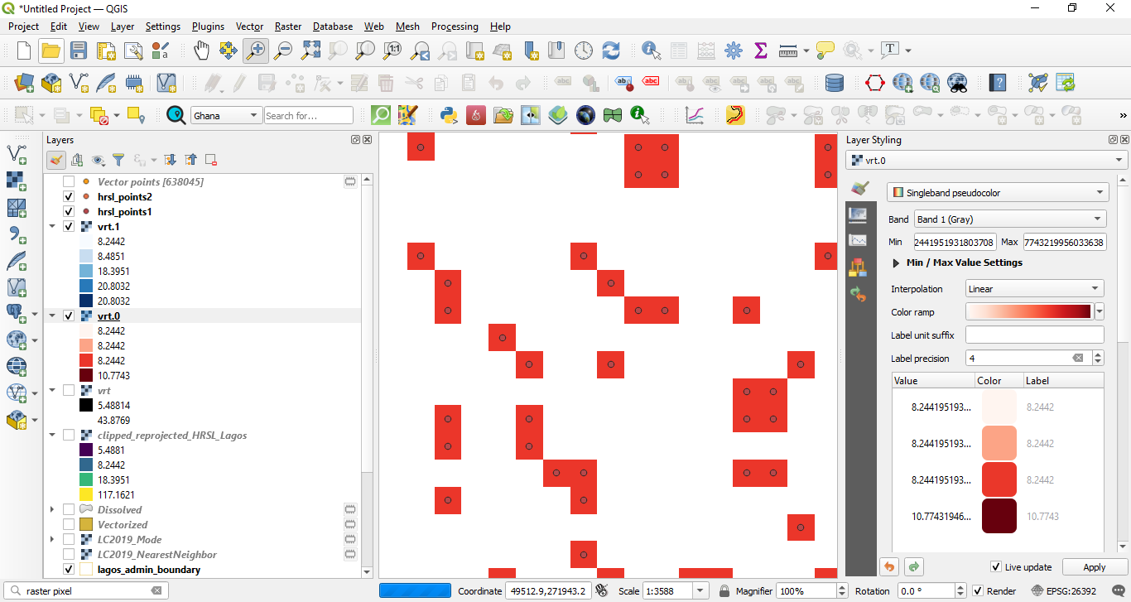Open the Interpolation Linear dropdown
Screen dimensions: 1131x602
pyautogui.click(x=1035, y=289)
